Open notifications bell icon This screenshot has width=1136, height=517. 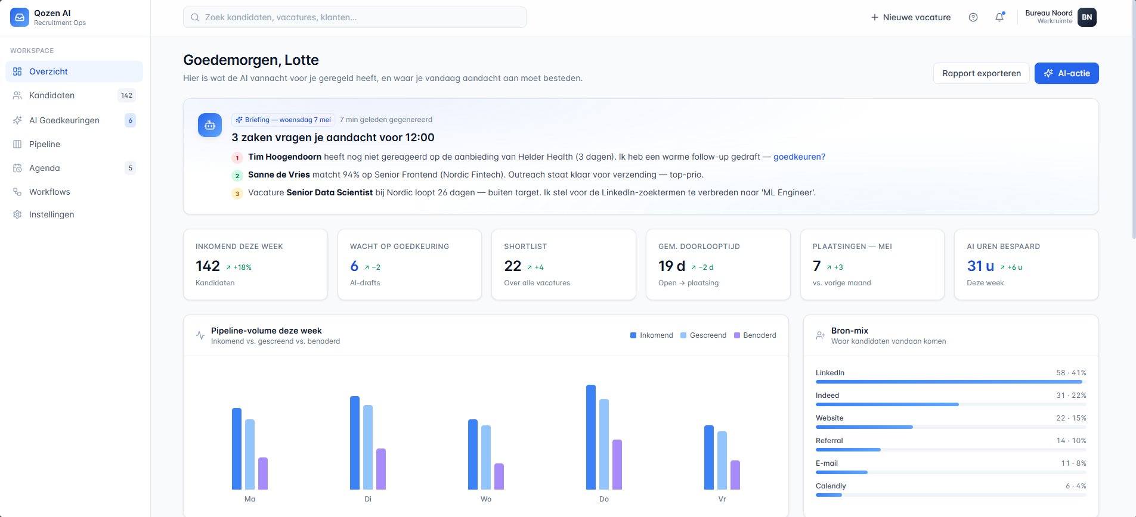coord(1000,17)
